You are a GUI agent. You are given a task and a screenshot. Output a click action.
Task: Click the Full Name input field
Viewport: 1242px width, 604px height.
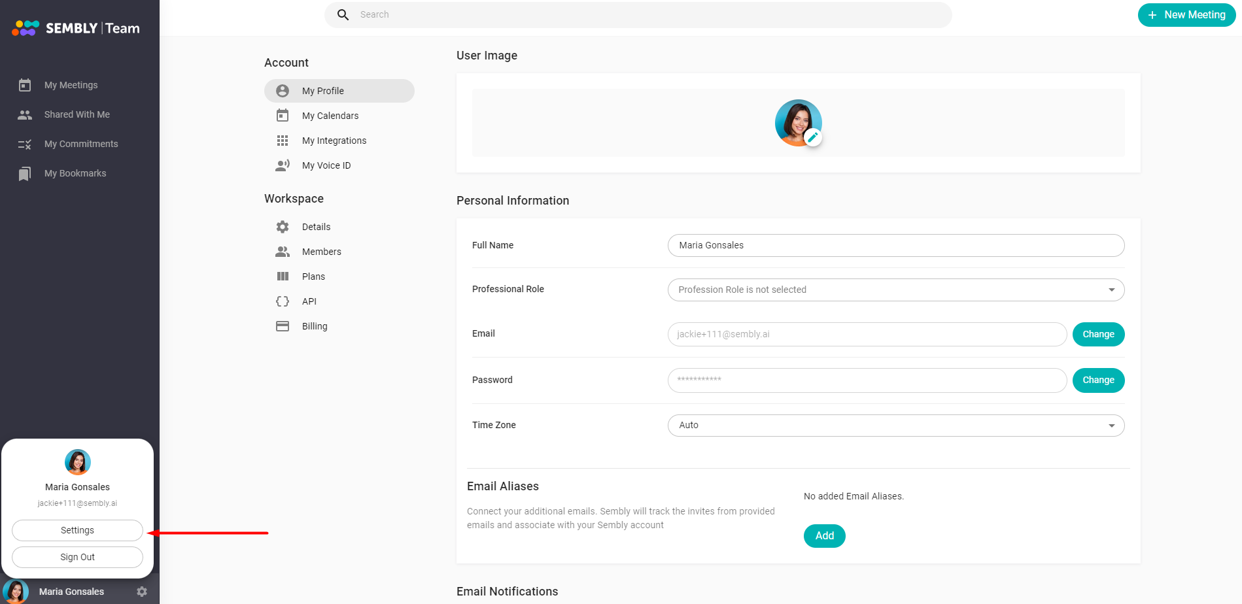tap(896, 246)
